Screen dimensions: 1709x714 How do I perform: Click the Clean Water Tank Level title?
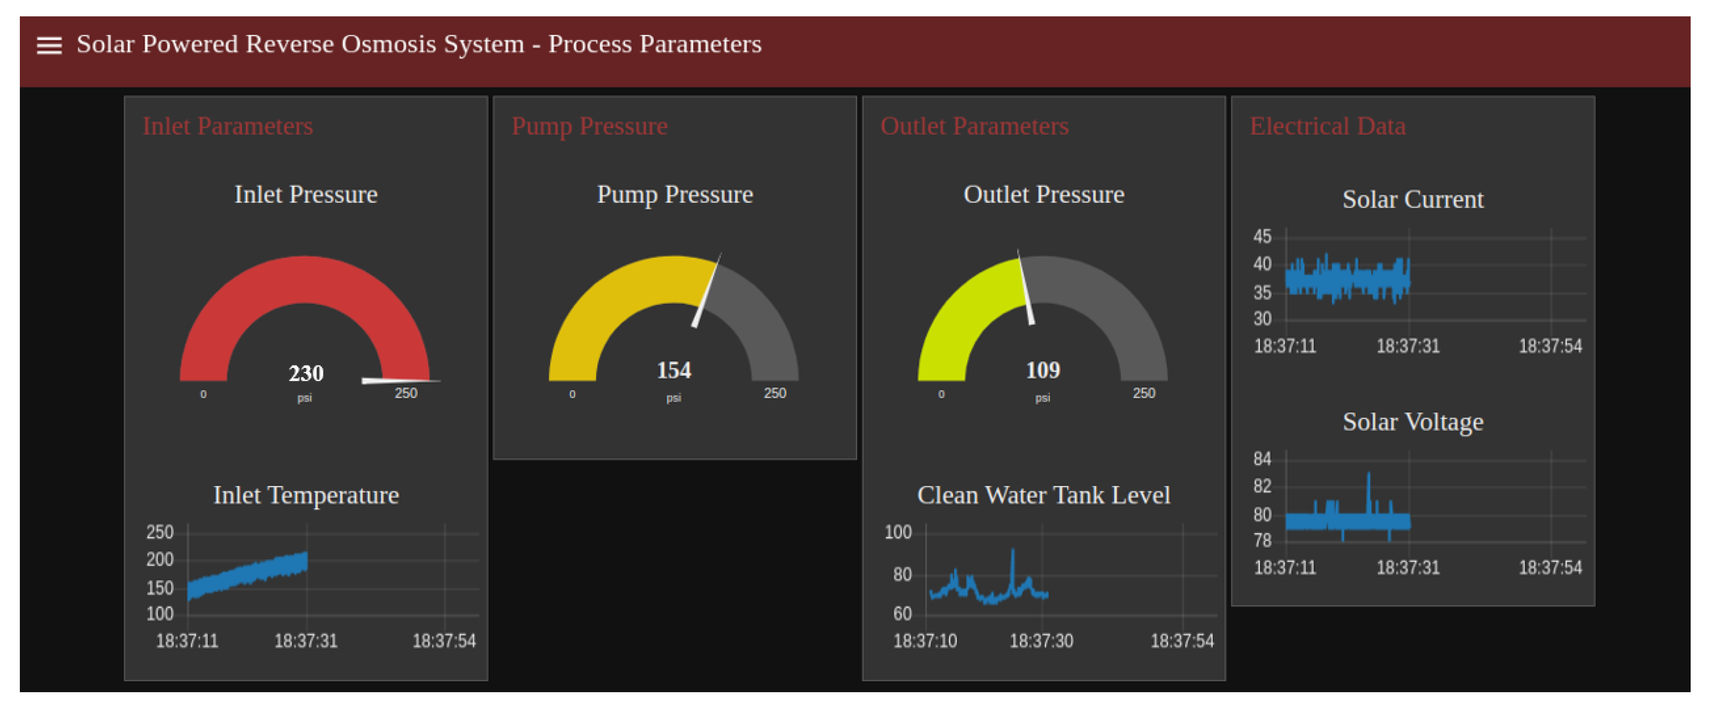(1043, 494)
